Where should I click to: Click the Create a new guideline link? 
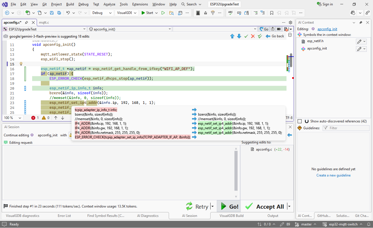pos(333,175)
